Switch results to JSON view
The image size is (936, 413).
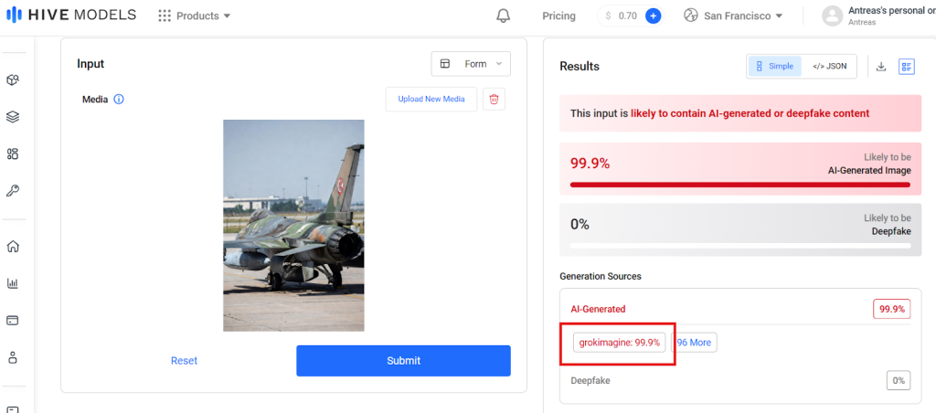(x=829, y=66)
